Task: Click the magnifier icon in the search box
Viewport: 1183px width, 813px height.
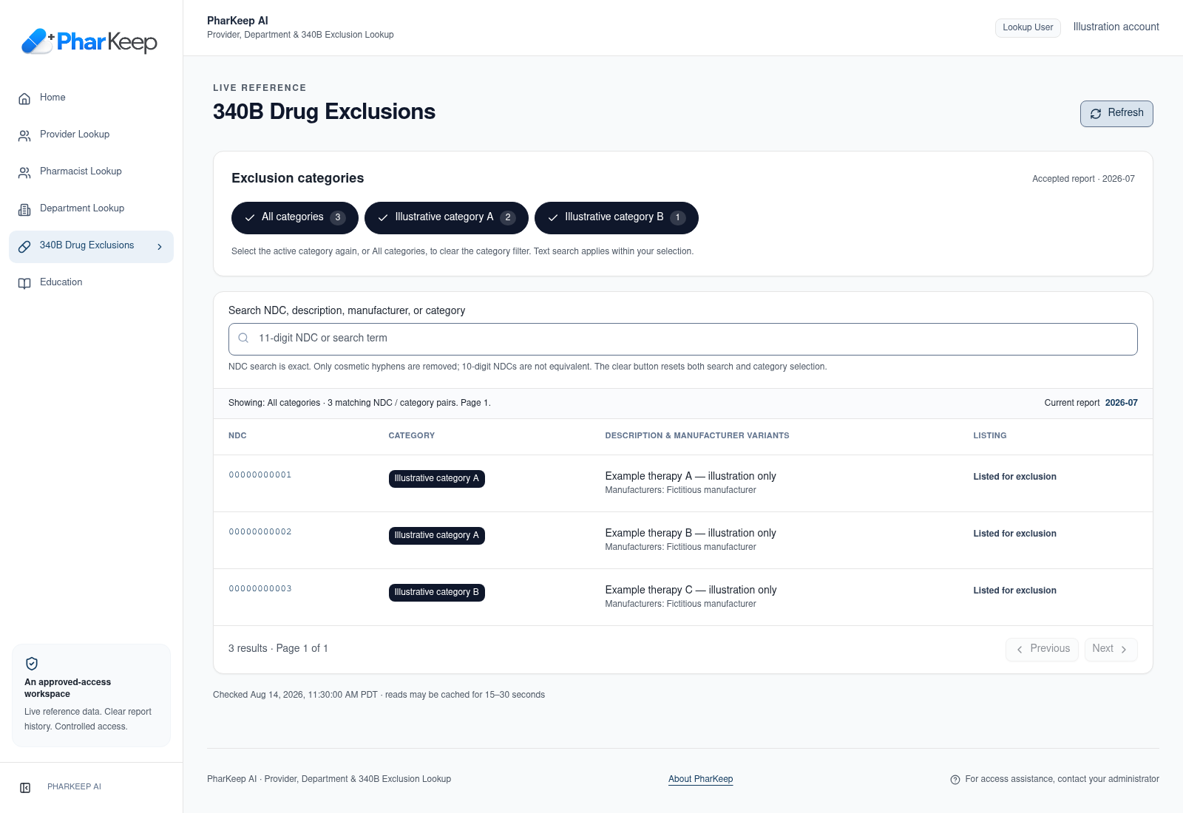Action: 243,339
